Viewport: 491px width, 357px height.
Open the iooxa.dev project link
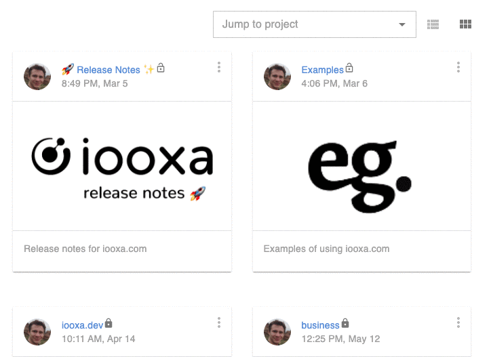click(x=82, y=325)
